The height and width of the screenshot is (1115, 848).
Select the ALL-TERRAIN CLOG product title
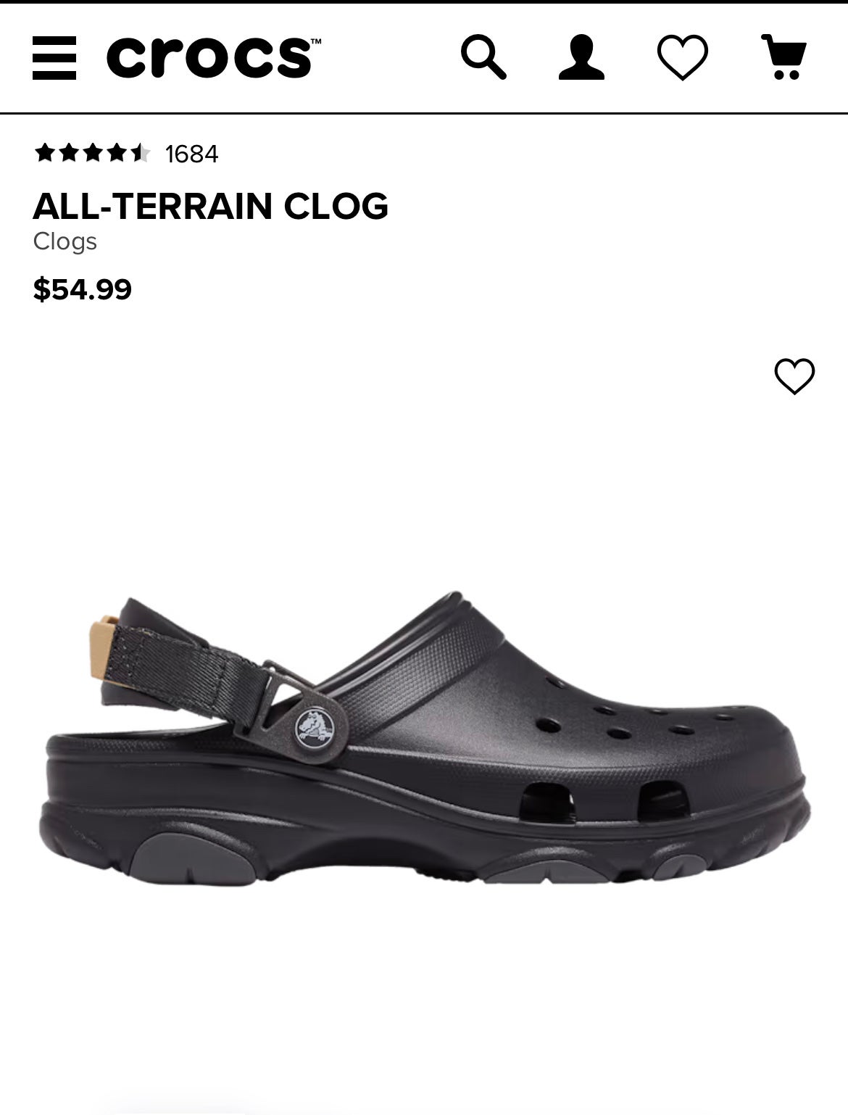click(210, 206)
